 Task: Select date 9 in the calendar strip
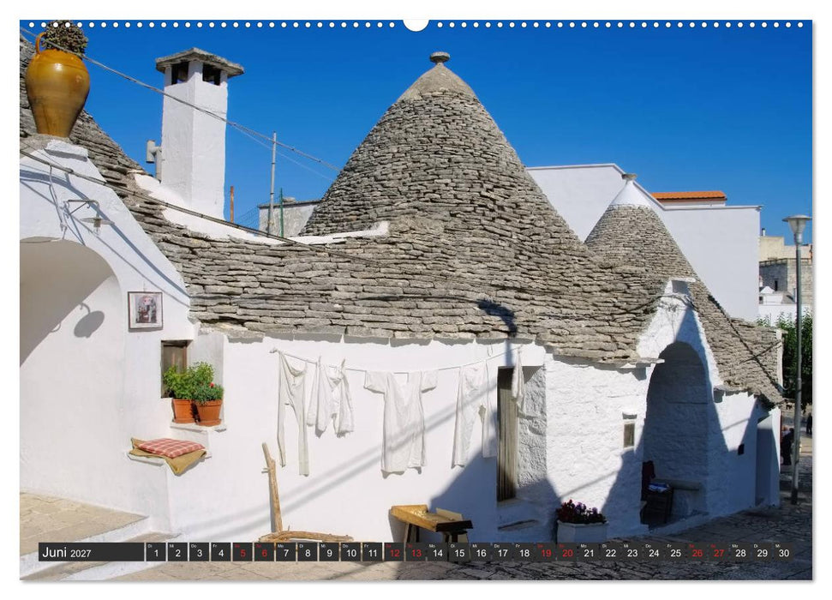[329, 552]
